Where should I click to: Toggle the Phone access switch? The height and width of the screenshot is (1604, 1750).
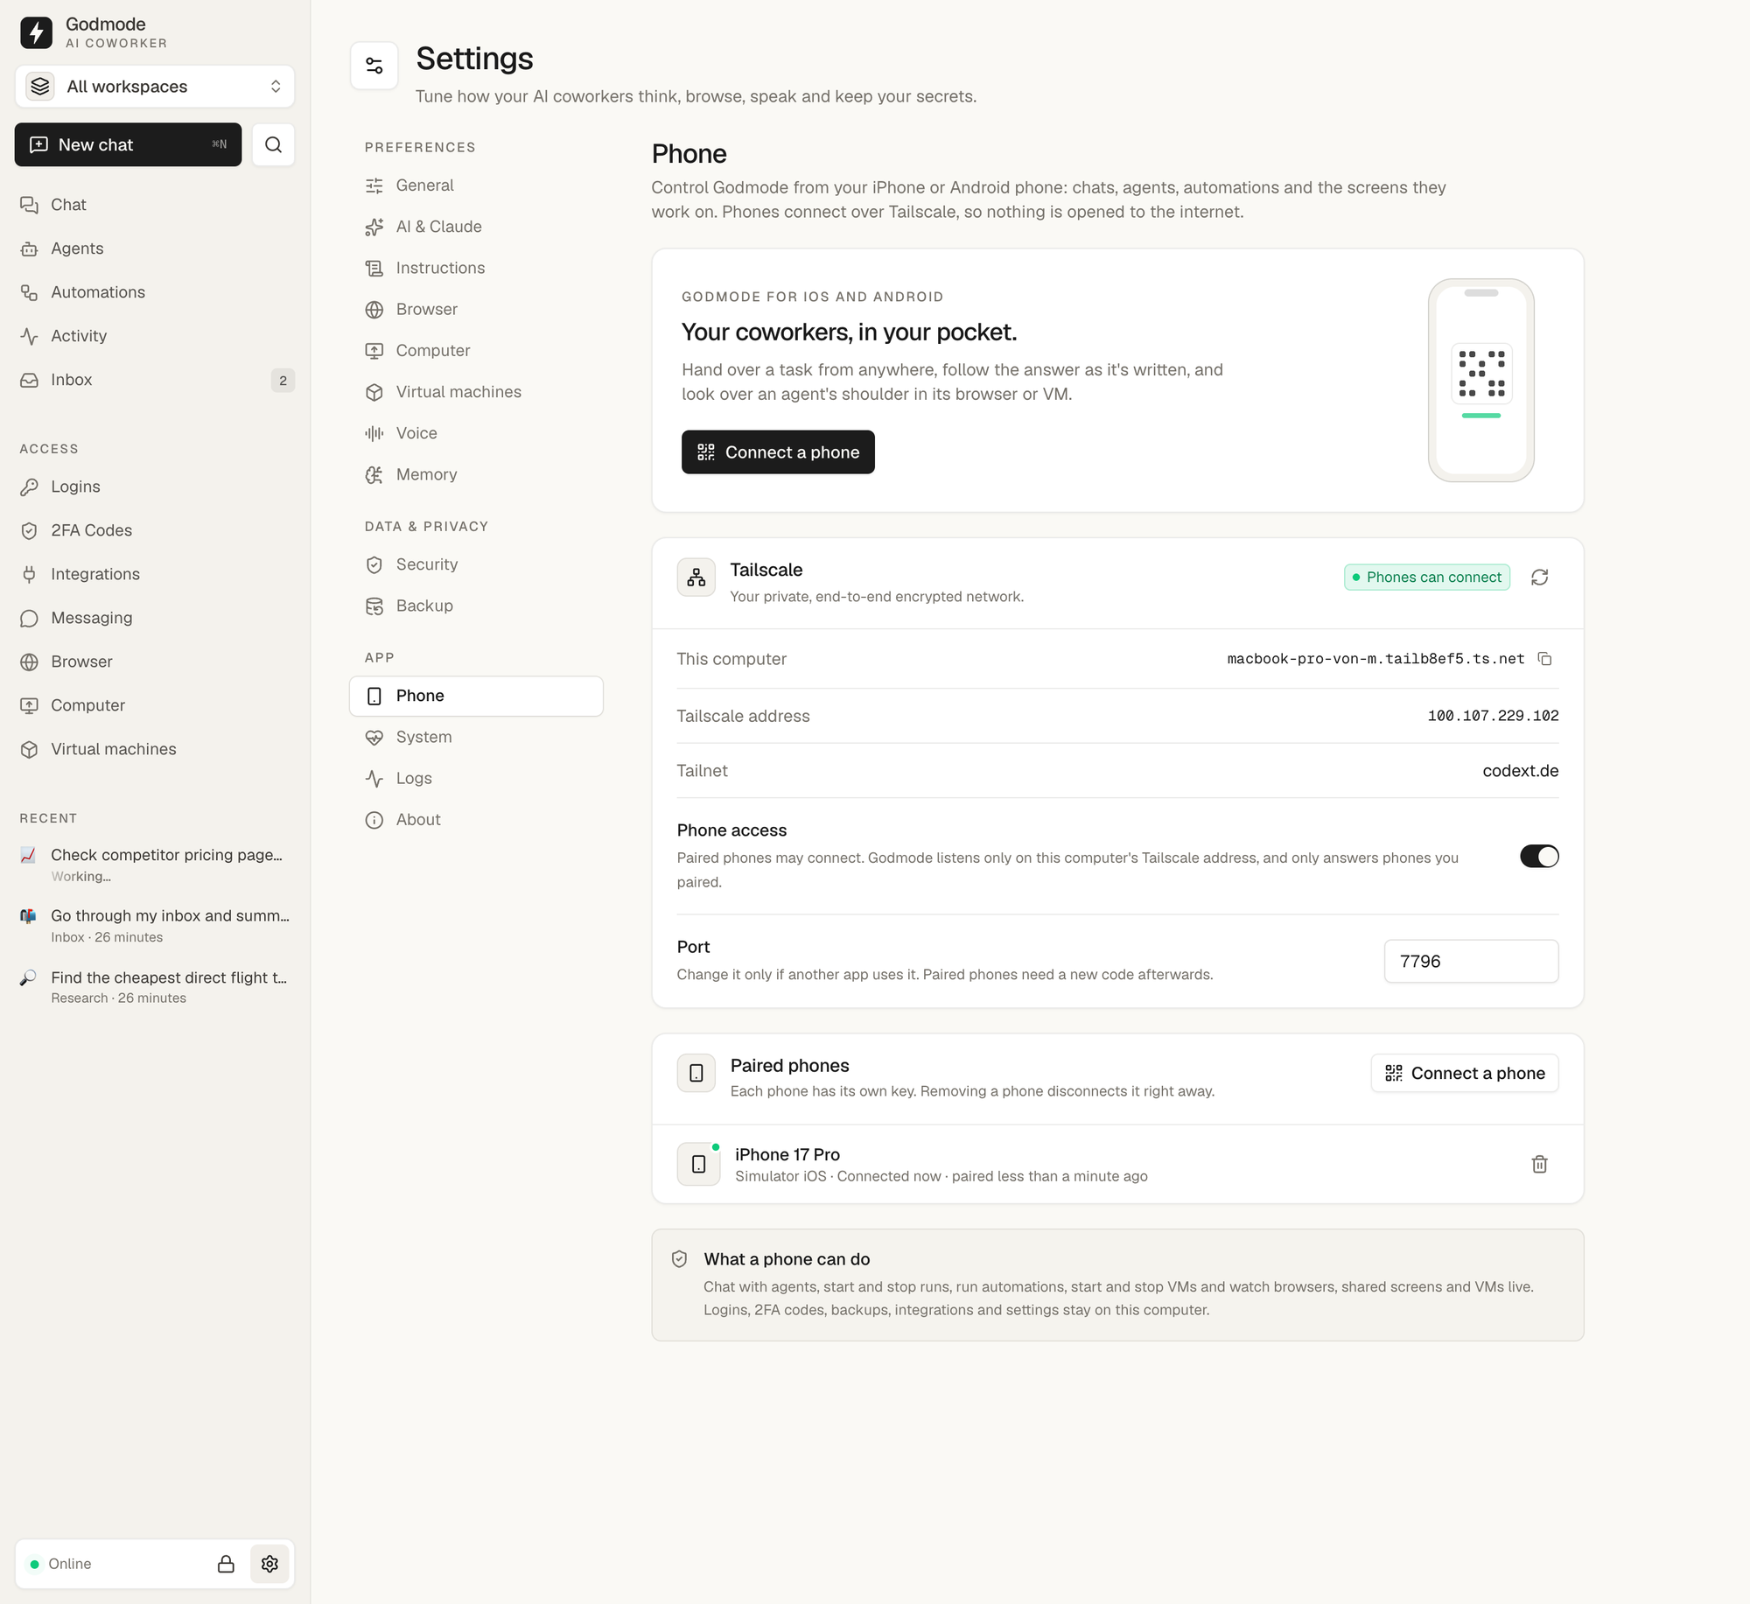click(1539, 856)
